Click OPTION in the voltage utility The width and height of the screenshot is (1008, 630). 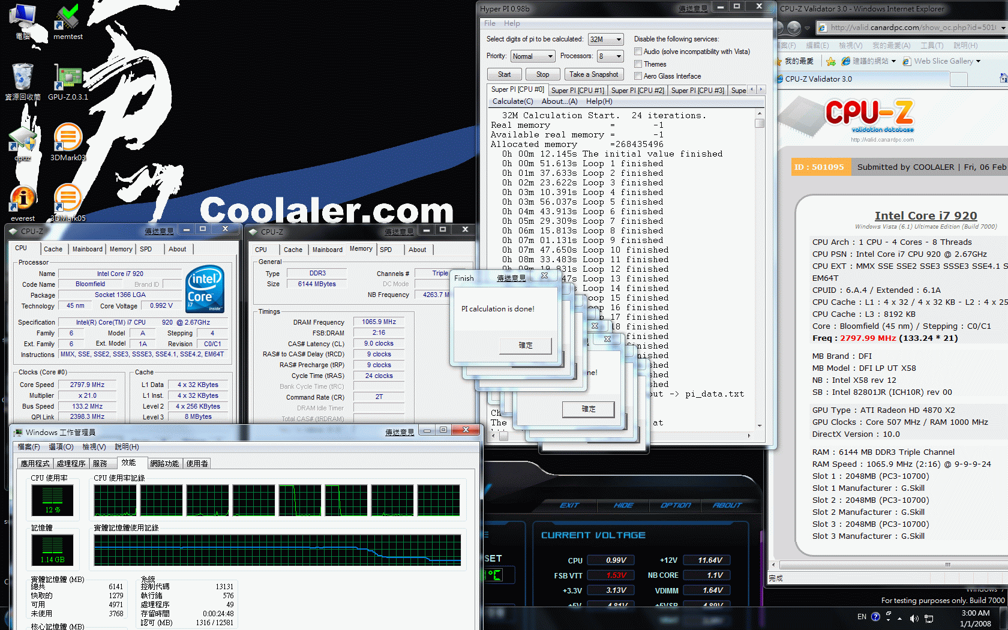coord(676,505)
